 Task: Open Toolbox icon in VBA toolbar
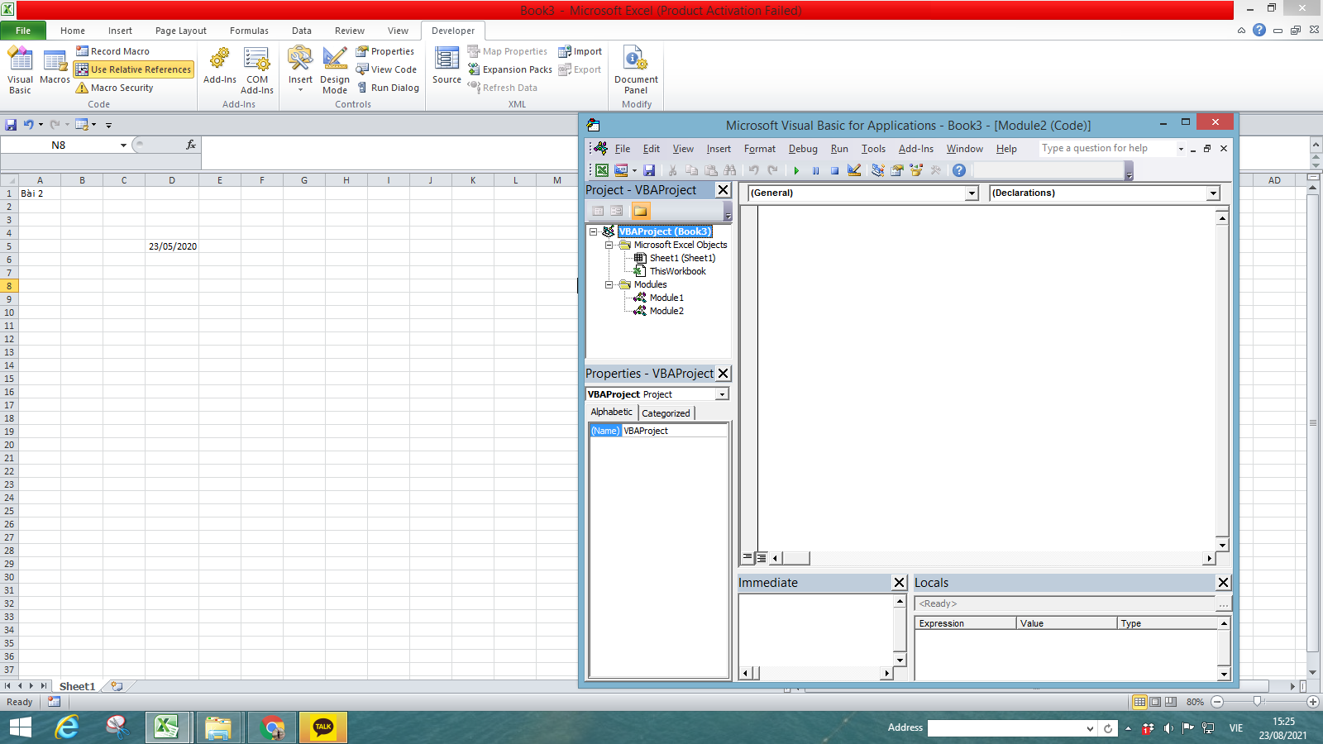coord(936,170)
